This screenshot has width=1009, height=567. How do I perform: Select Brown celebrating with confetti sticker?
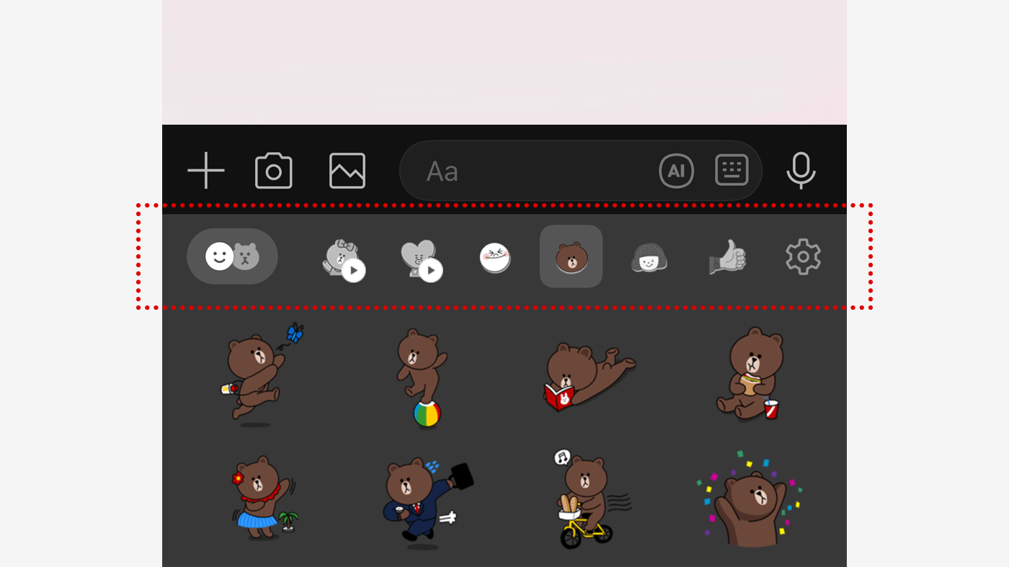click(x=750, y=500)
